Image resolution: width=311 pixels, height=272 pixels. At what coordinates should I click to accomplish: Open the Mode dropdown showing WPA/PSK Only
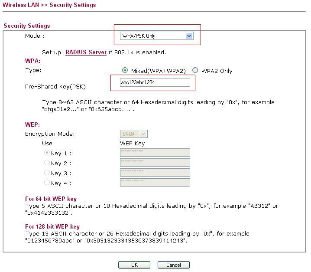[x=156, y=36]
